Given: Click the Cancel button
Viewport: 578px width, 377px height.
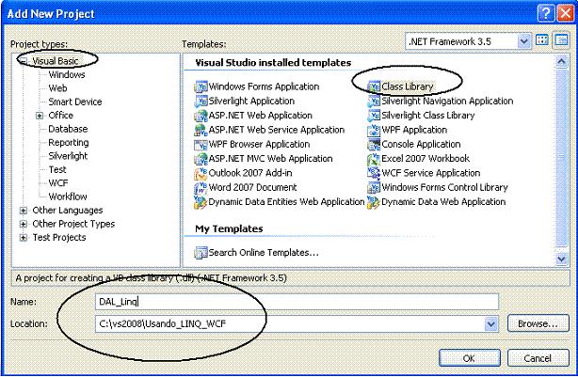Looking at the screenshot, I should [538, 358].
